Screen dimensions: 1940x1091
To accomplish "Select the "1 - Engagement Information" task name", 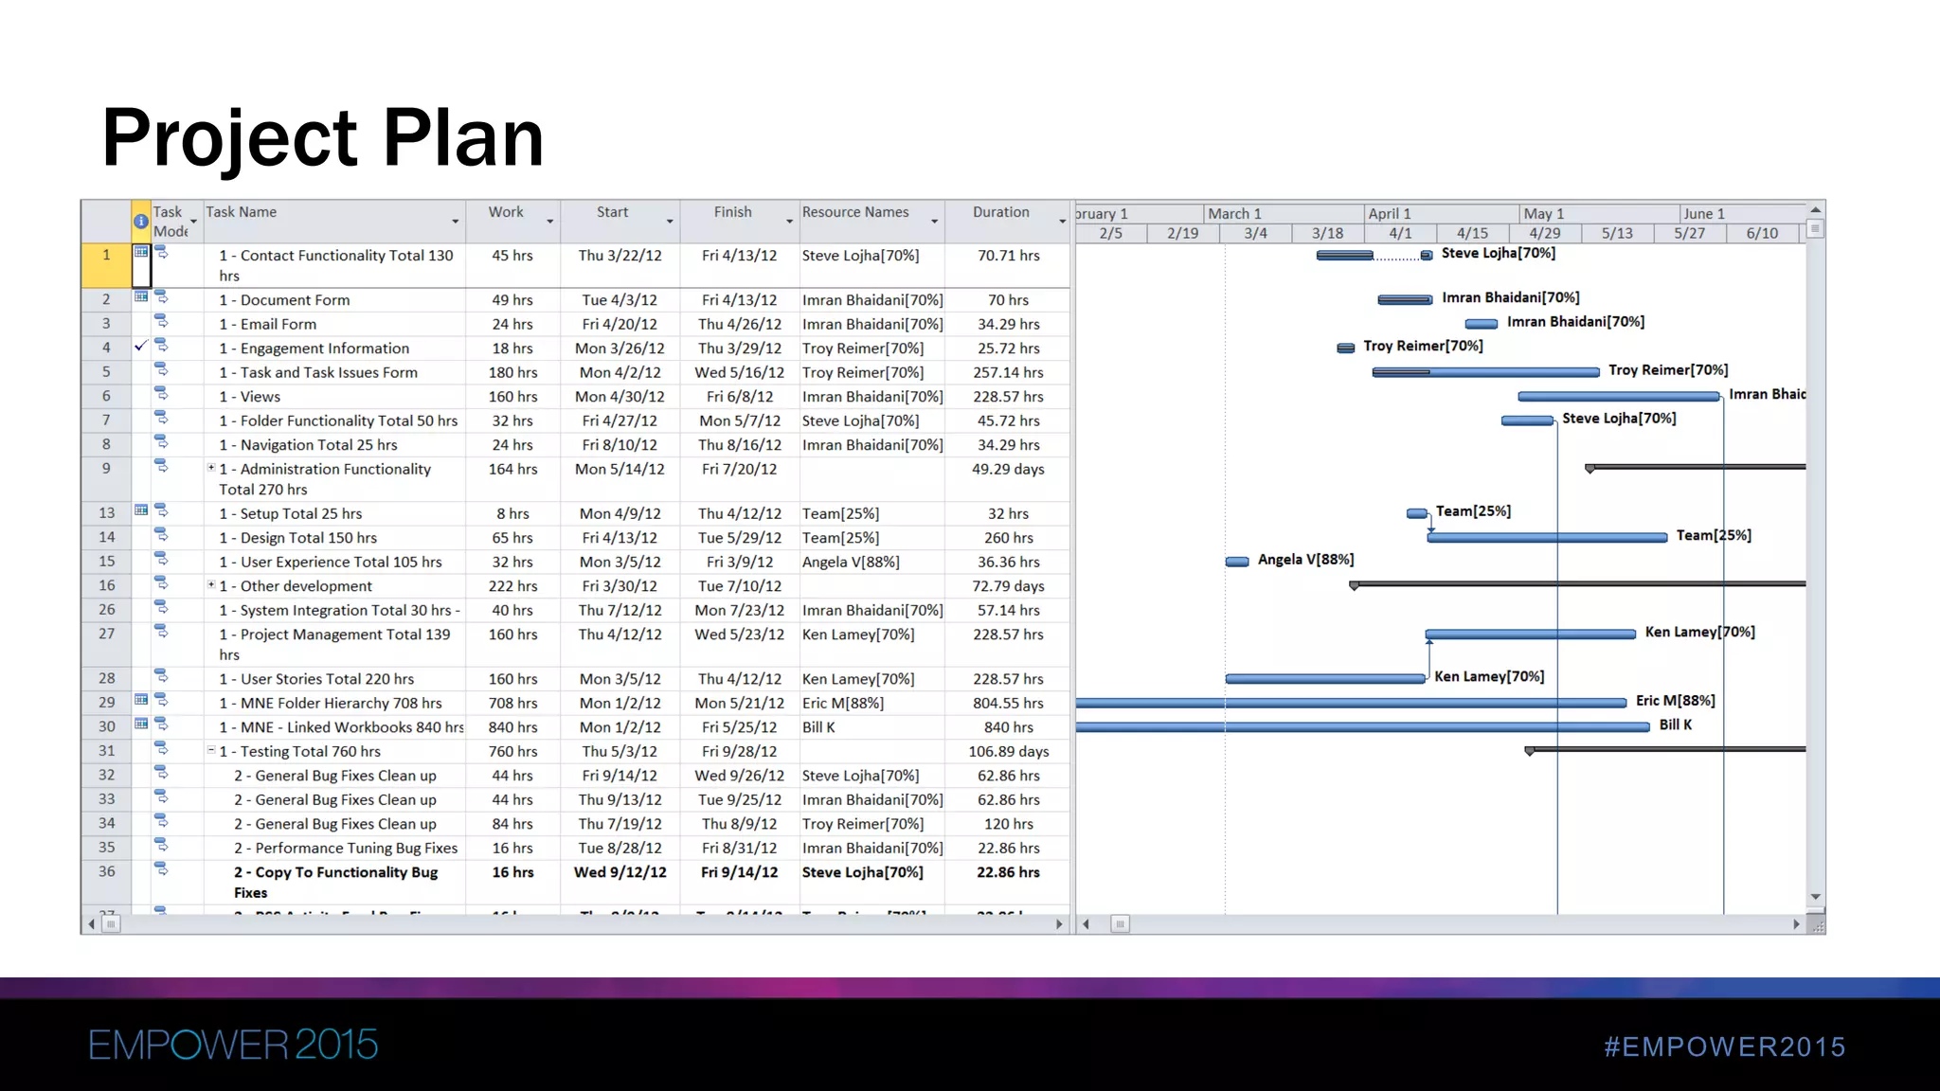I will click(314, 349).
